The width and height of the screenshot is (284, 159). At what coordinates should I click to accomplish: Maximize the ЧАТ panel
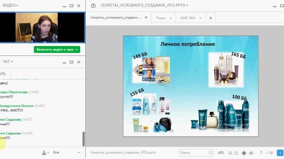click(x=71, y=62)
